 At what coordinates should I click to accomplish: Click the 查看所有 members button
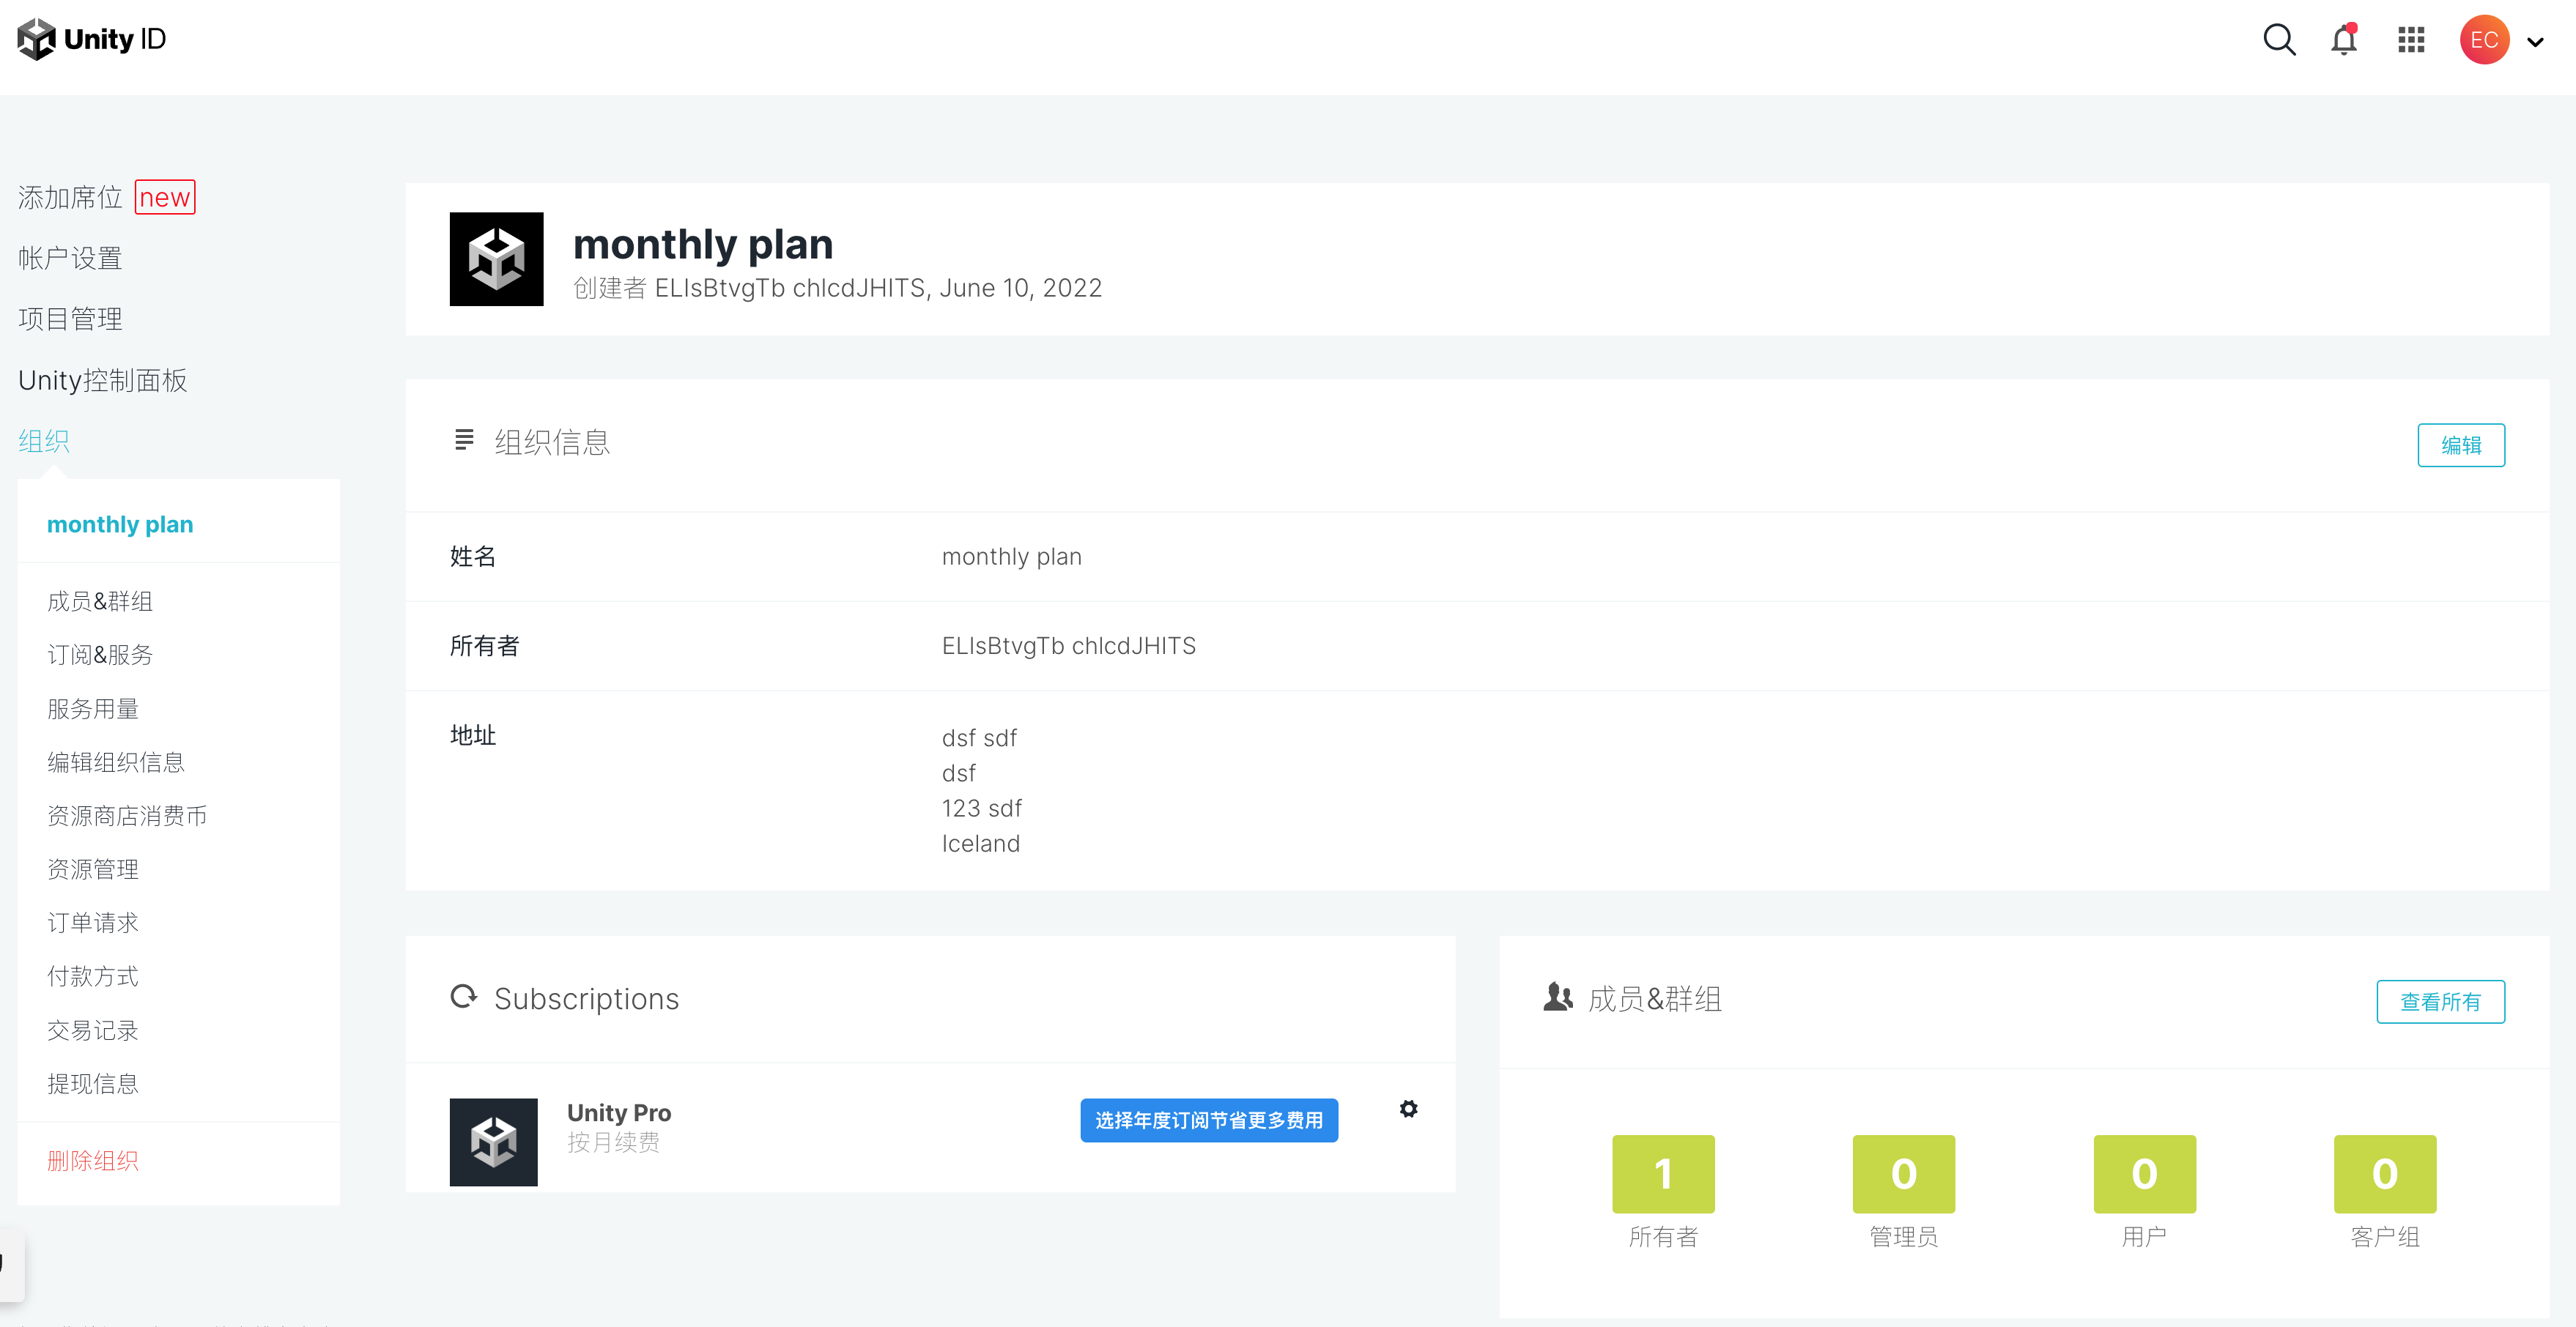[2440, 1001]
